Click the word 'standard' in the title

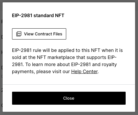(44, 15)
